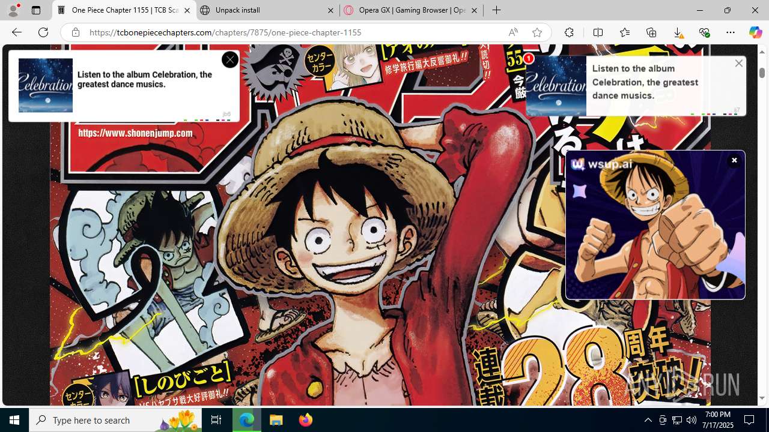
Task: Switch to the Unpack install tab
Action: (x=238, y=10)
